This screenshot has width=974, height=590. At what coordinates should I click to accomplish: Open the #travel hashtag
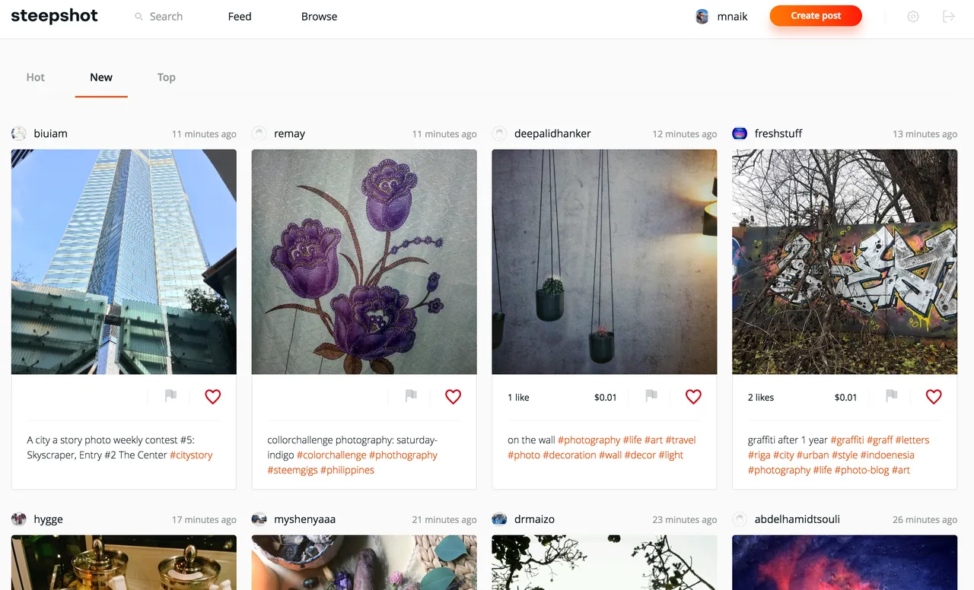coord(681,440)
